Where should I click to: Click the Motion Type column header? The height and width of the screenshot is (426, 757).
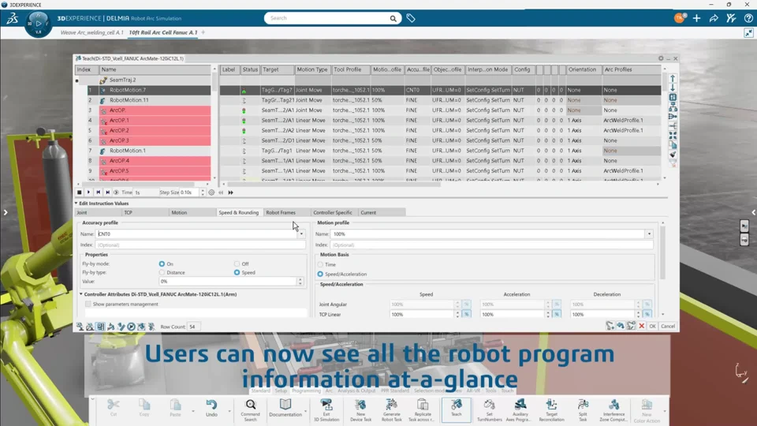click(x=312, y=69)
